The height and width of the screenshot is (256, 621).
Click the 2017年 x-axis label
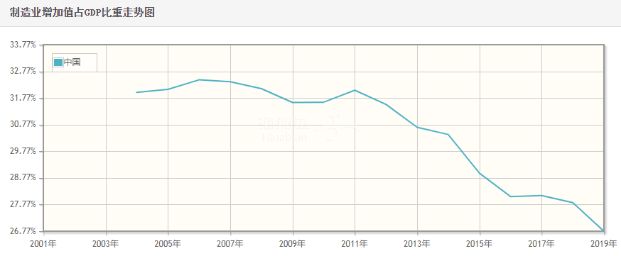541,244
